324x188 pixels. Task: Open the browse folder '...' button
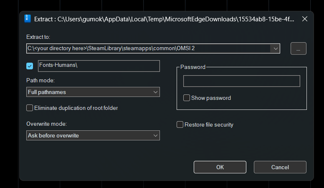click(x=298, y=48)
